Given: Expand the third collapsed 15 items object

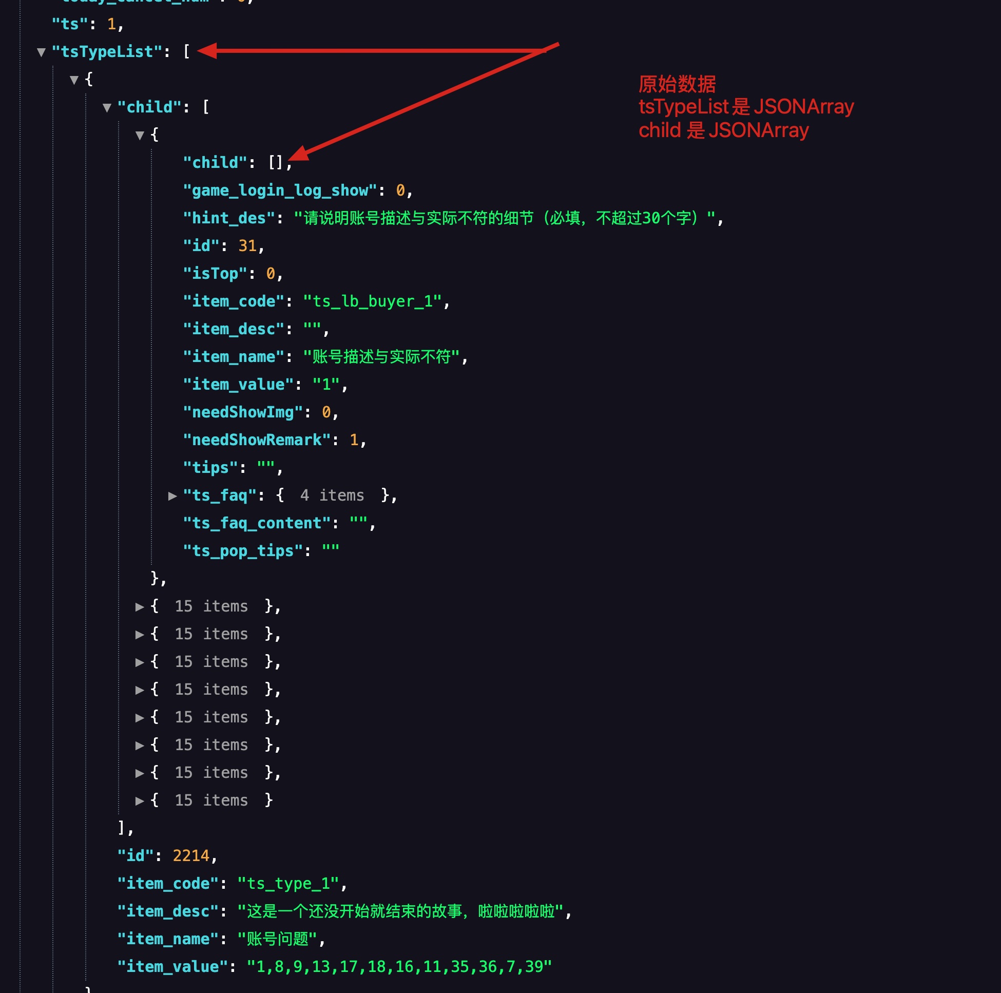Looking at the screenshot, I should point(140,662).
